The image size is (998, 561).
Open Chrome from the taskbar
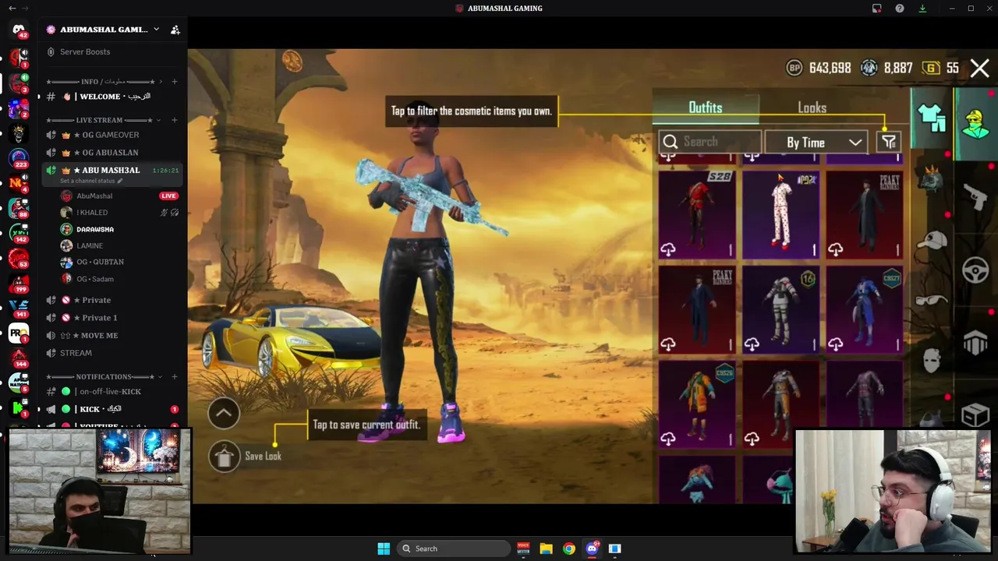pyautogui.click(x=569, y=549)
